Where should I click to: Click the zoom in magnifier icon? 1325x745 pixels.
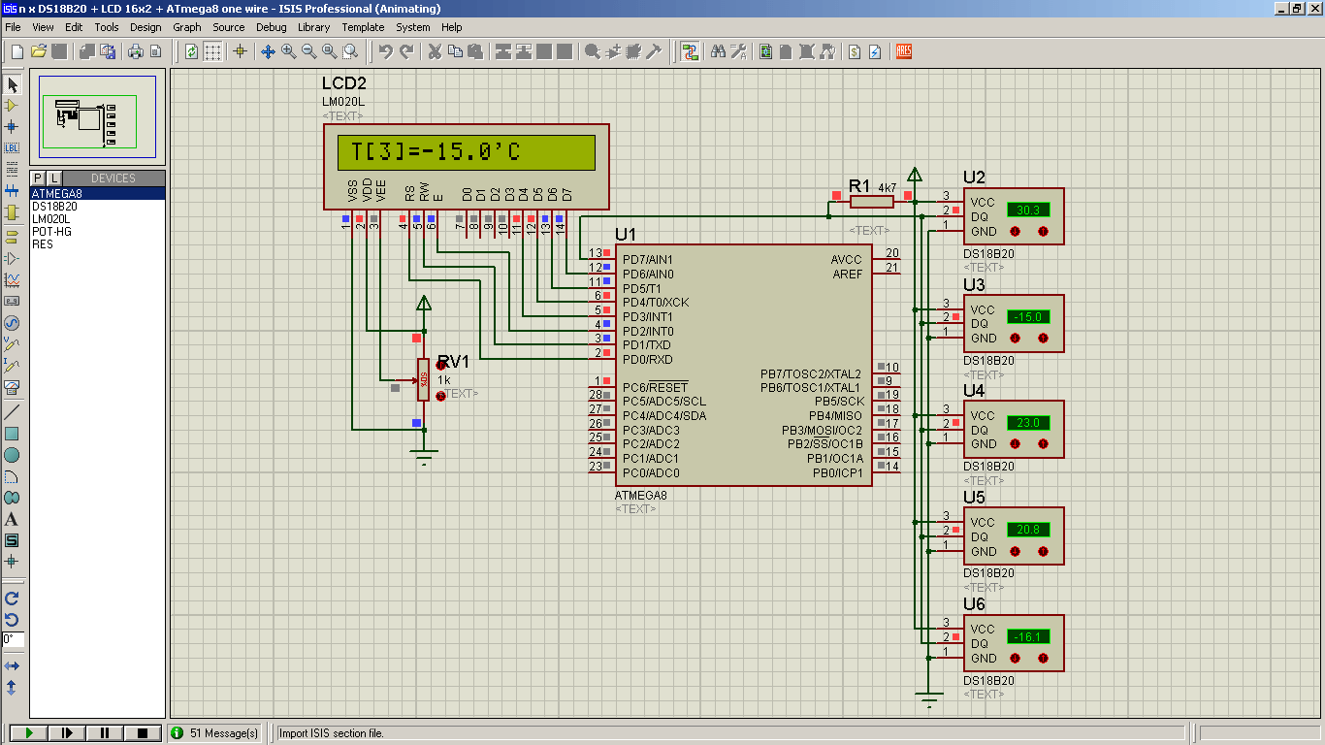(x=288, y=51)
